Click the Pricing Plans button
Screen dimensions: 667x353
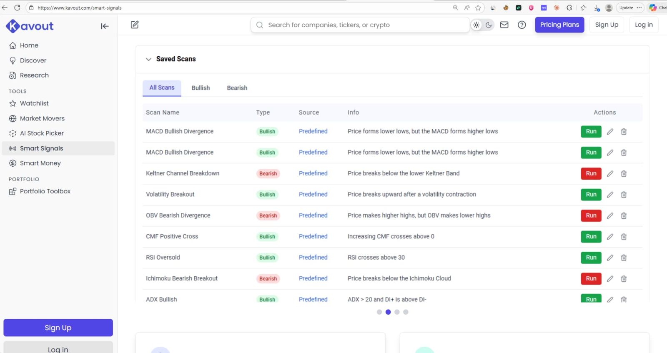pos(559,25)
